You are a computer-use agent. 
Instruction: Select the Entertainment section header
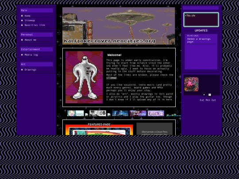coord(37,50)
